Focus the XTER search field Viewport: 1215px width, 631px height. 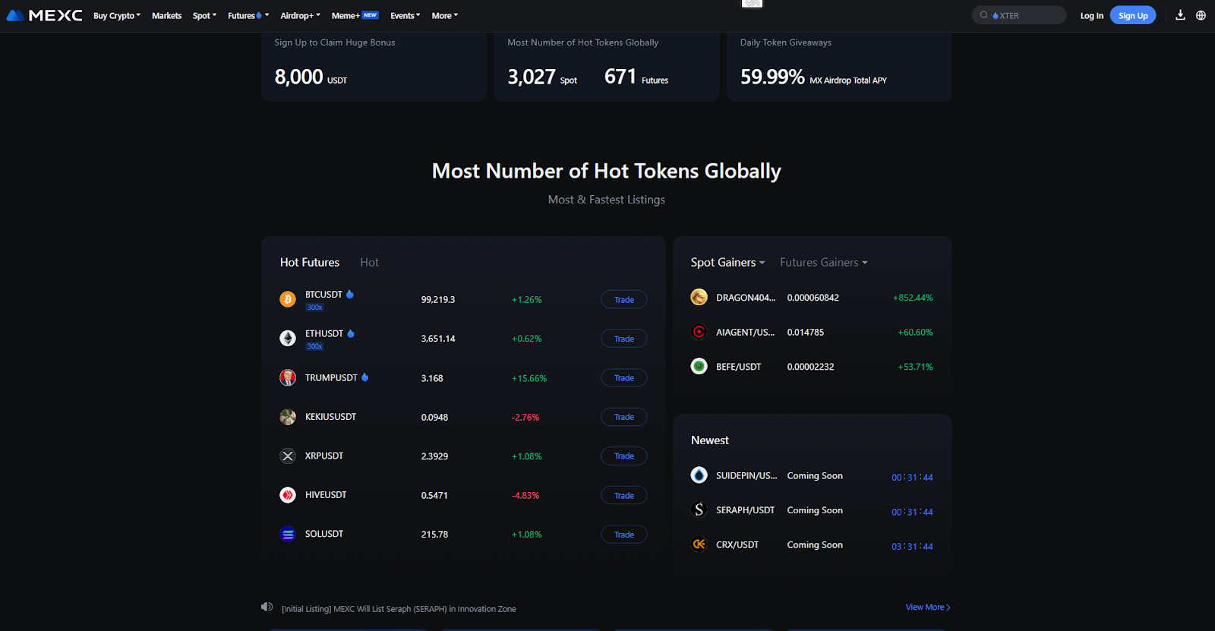[1019, 15]
